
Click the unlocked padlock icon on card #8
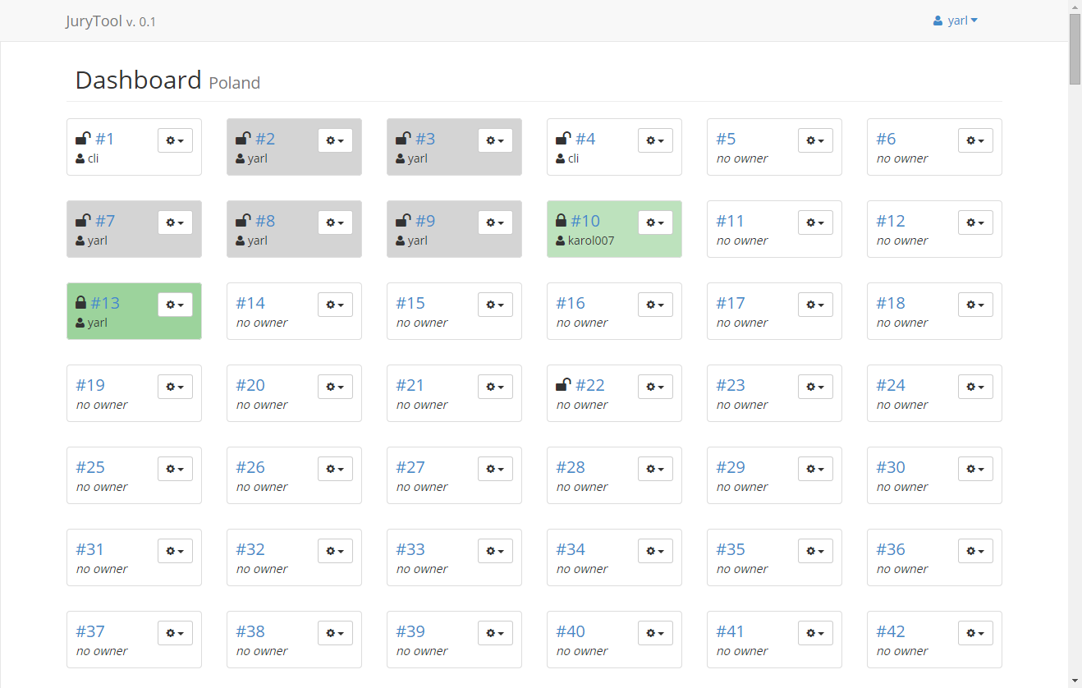pos(243,221)
